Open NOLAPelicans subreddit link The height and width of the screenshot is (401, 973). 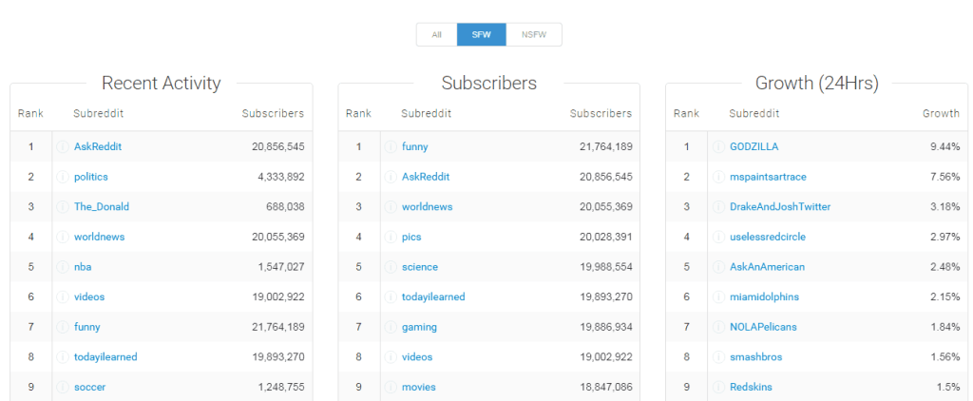coord(764,327)
